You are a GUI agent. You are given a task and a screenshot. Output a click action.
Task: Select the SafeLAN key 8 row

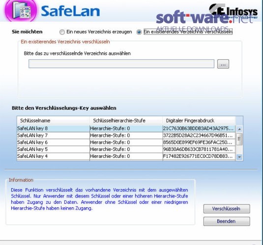coord(126,128)
